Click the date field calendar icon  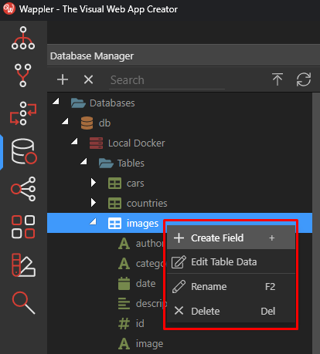[124, 283]
